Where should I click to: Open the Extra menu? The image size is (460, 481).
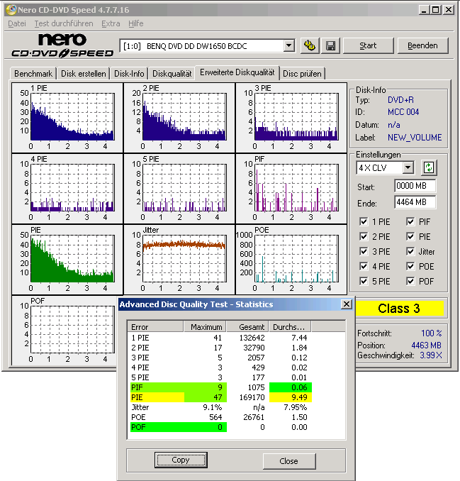(111, 23)
